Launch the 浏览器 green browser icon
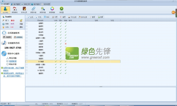The width and height of the screenshot is (177, 106). point(61,10)
